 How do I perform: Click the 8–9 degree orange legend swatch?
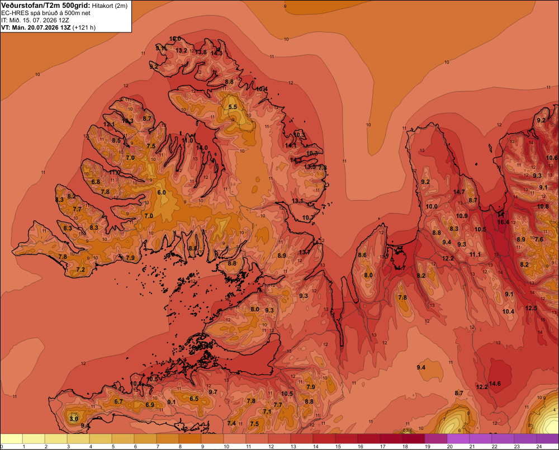[190, 439]
